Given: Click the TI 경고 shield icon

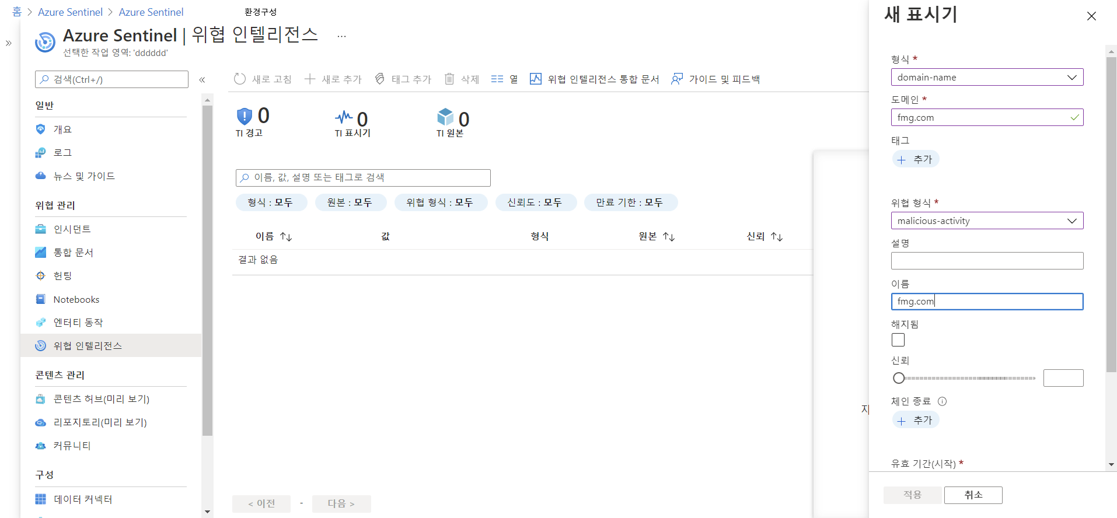Looking at the screenshot, I should pyautogui.click(x=245, y=116).
